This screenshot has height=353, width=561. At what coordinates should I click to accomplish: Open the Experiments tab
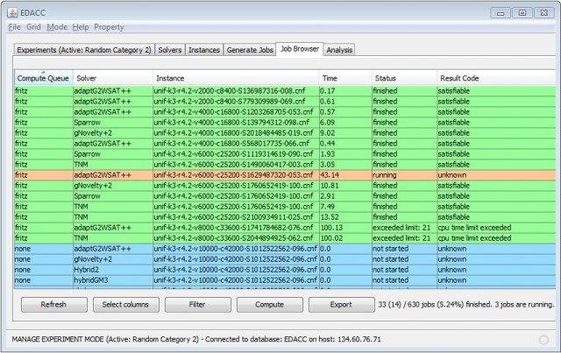(x=84, y=50)
